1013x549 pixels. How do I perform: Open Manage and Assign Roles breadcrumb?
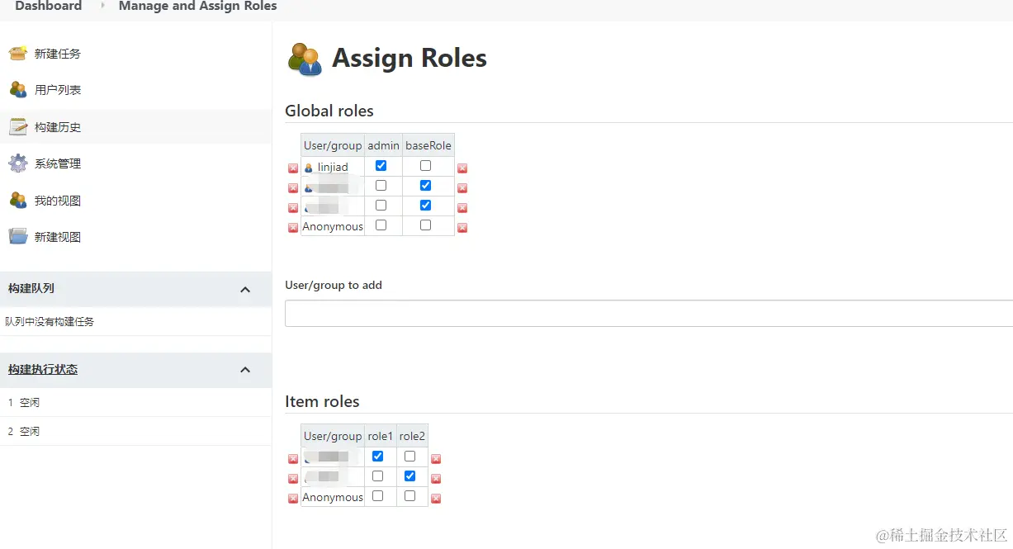point(197,7)
